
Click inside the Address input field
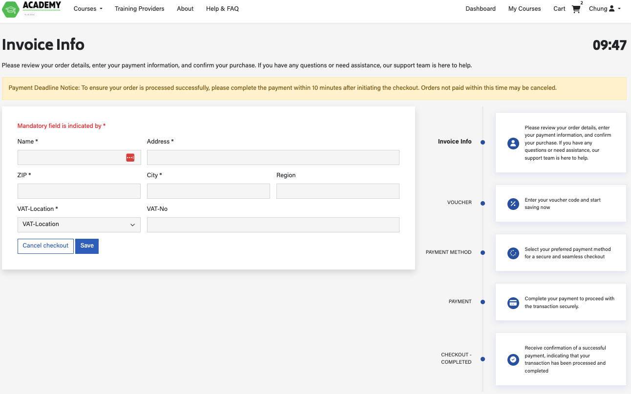273,157
